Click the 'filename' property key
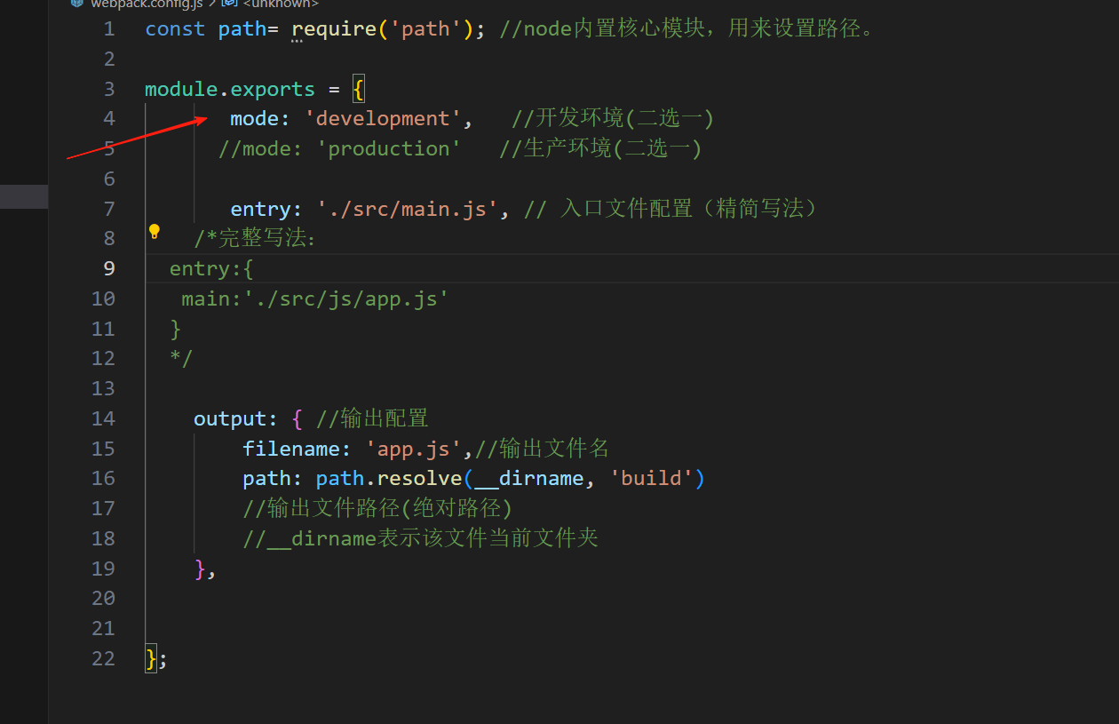 [x=290, y=449]
